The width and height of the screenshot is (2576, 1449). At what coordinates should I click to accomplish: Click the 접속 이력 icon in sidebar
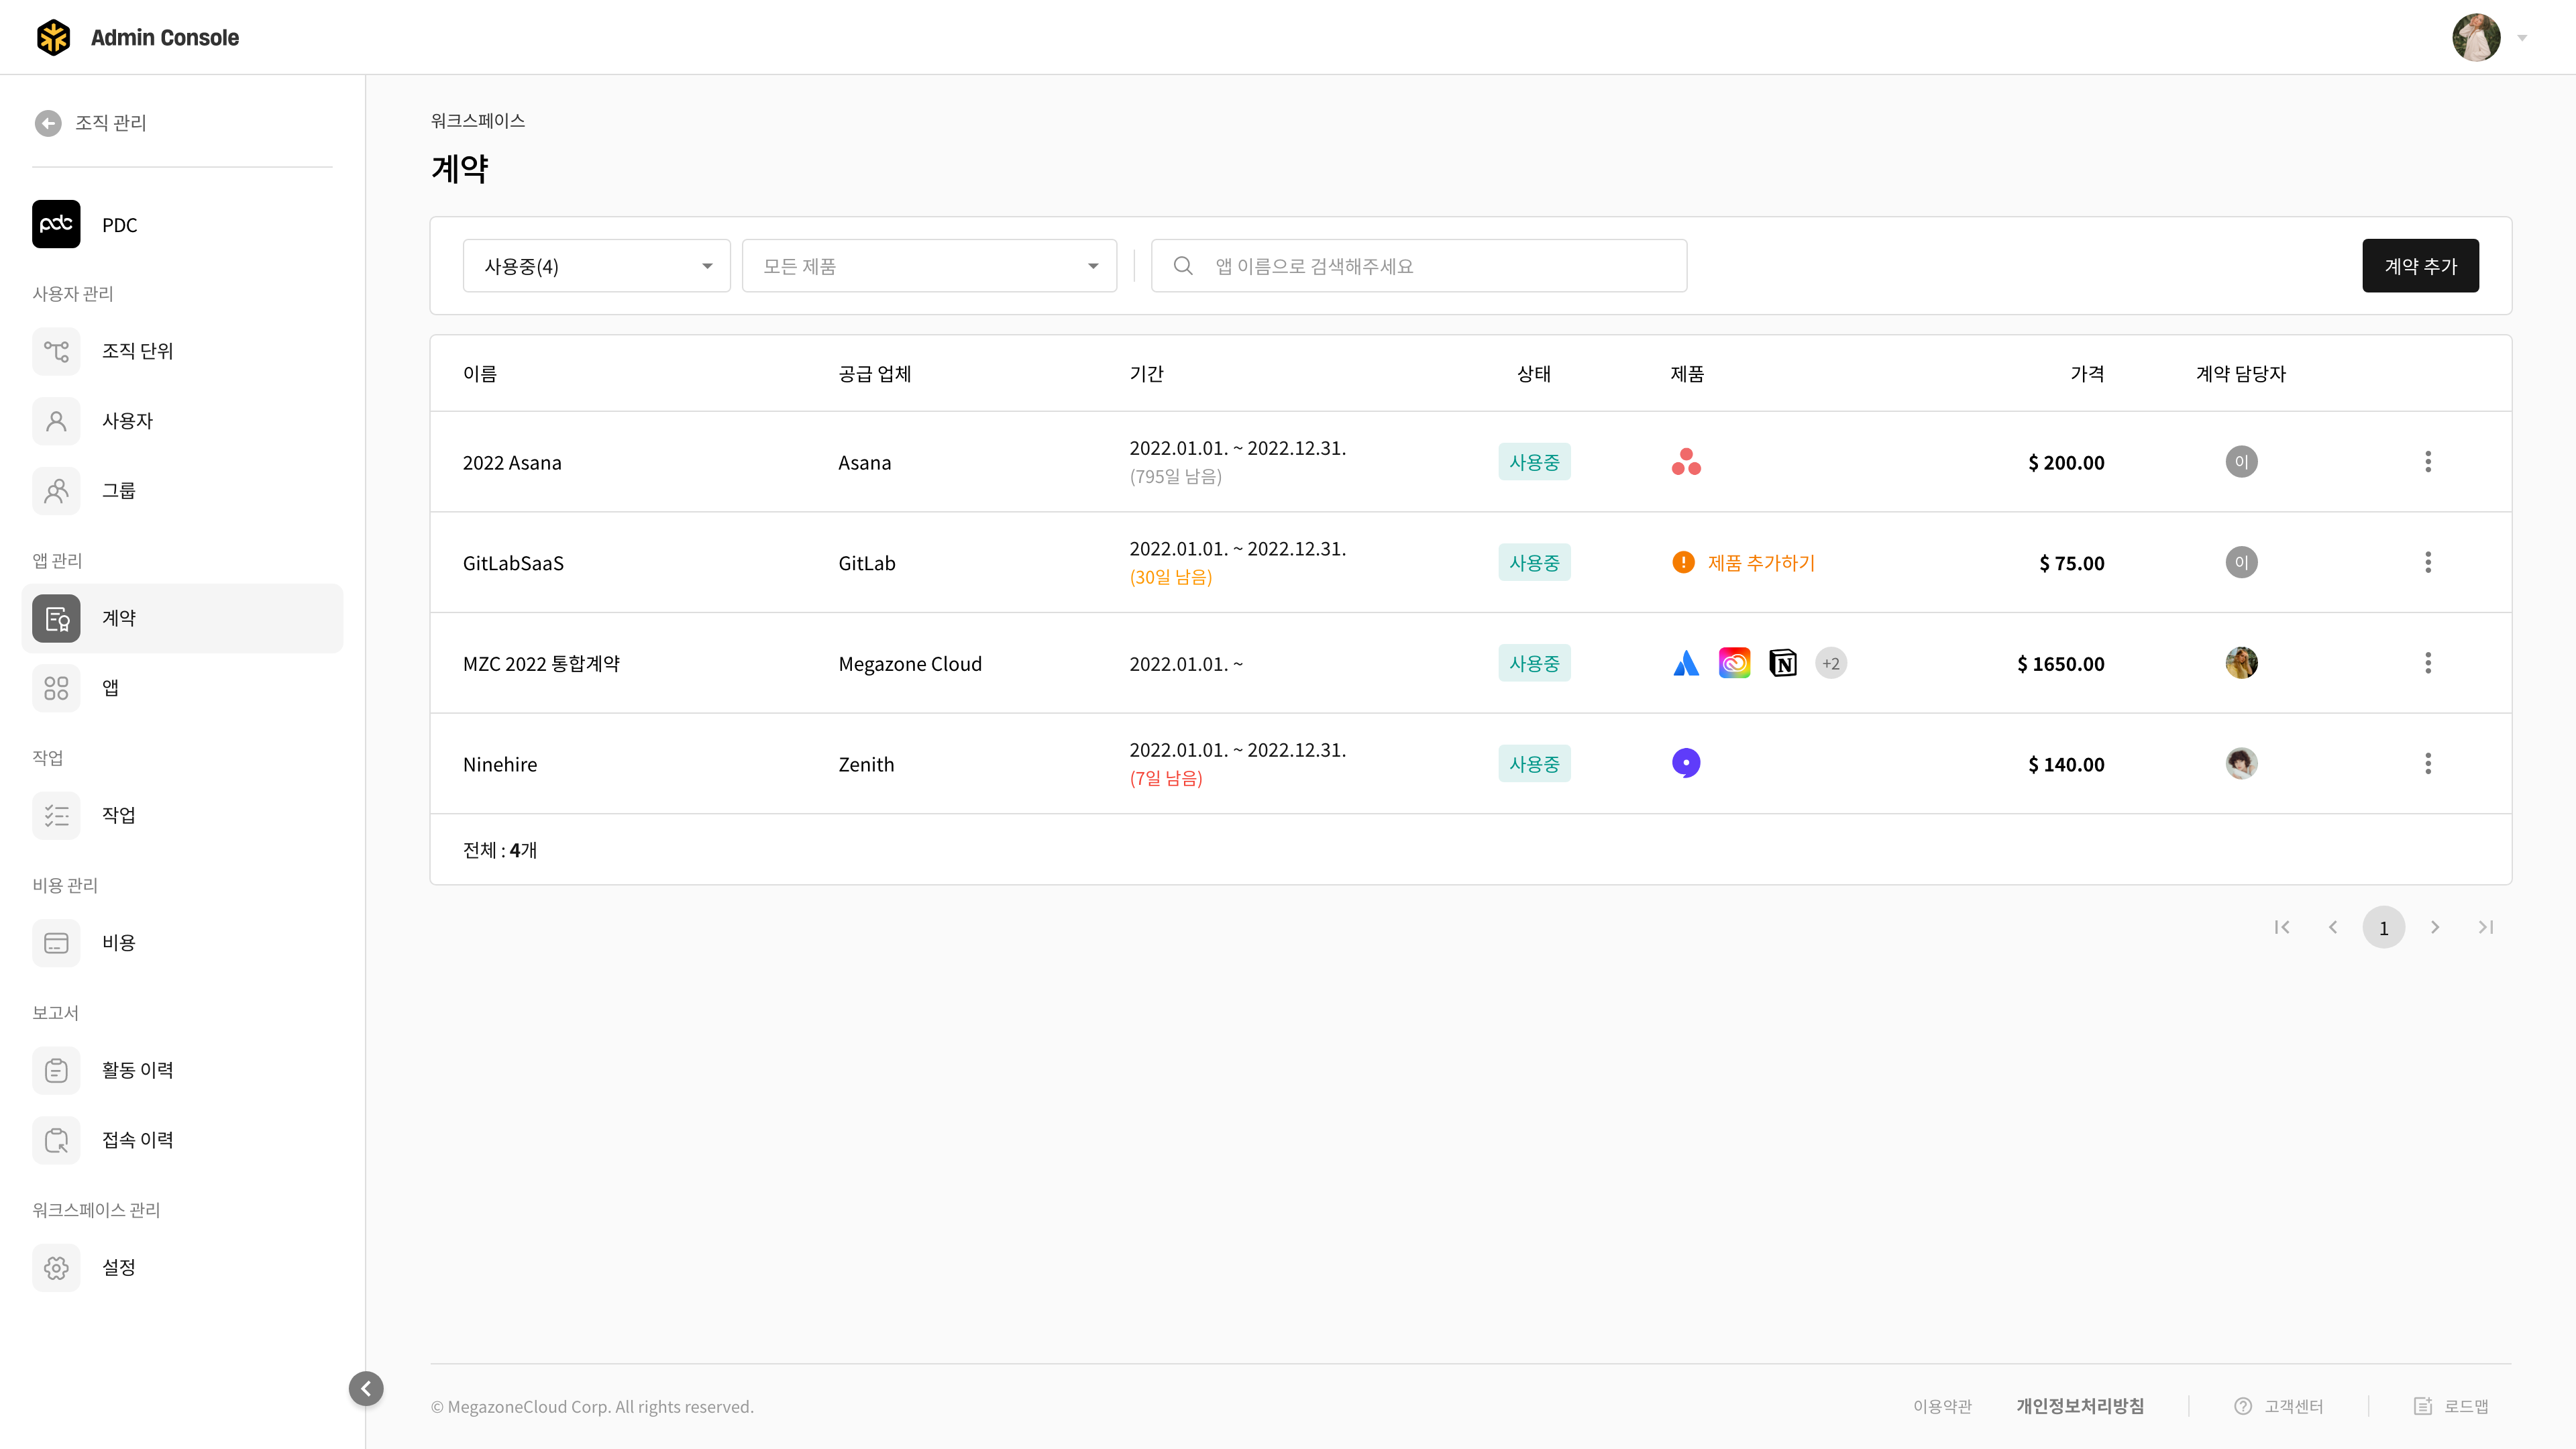tap(56, 1140)
